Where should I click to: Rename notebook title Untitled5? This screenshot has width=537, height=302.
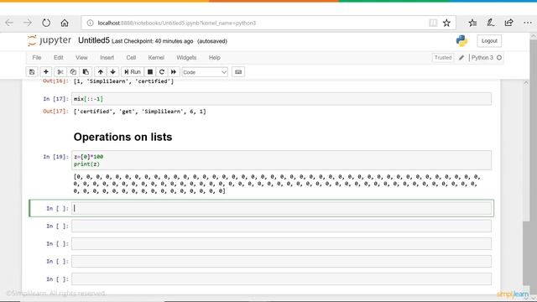click(94, 40)
